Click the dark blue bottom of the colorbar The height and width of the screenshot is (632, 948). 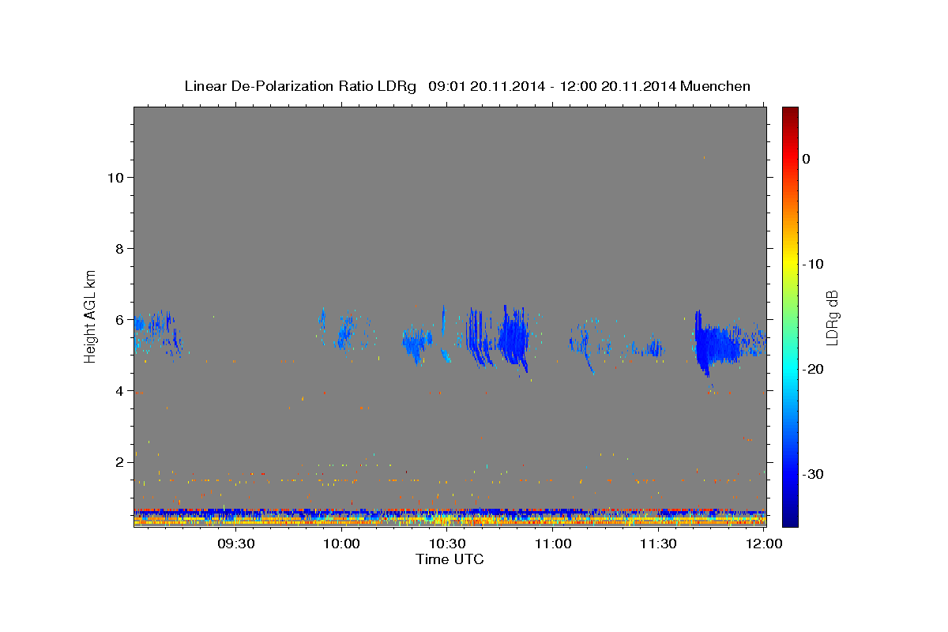coord(790,517)
